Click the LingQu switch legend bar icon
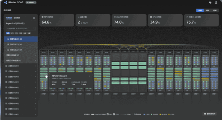Screen dimensions: 222x120 pyautogui.click(x=93, y=114)
